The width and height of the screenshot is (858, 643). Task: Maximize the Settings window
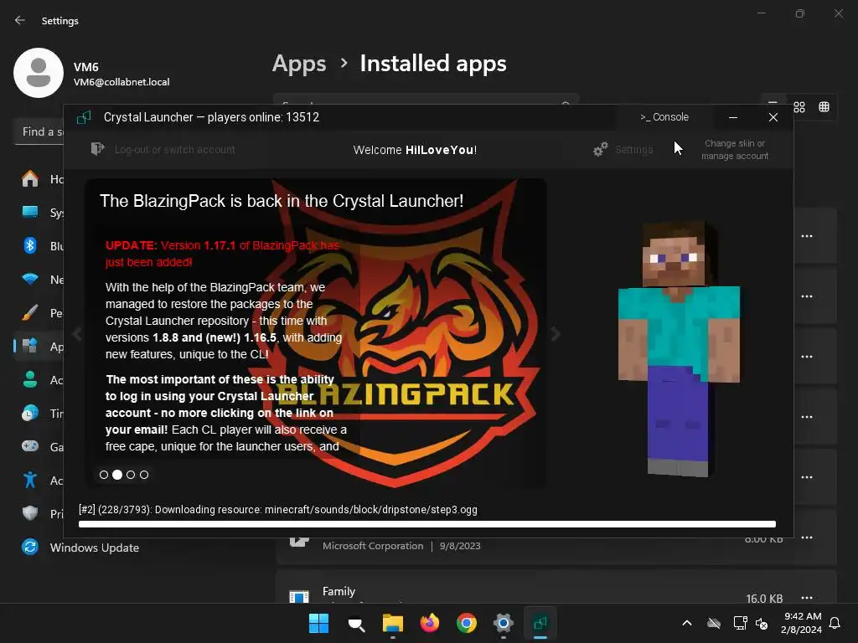800,13
